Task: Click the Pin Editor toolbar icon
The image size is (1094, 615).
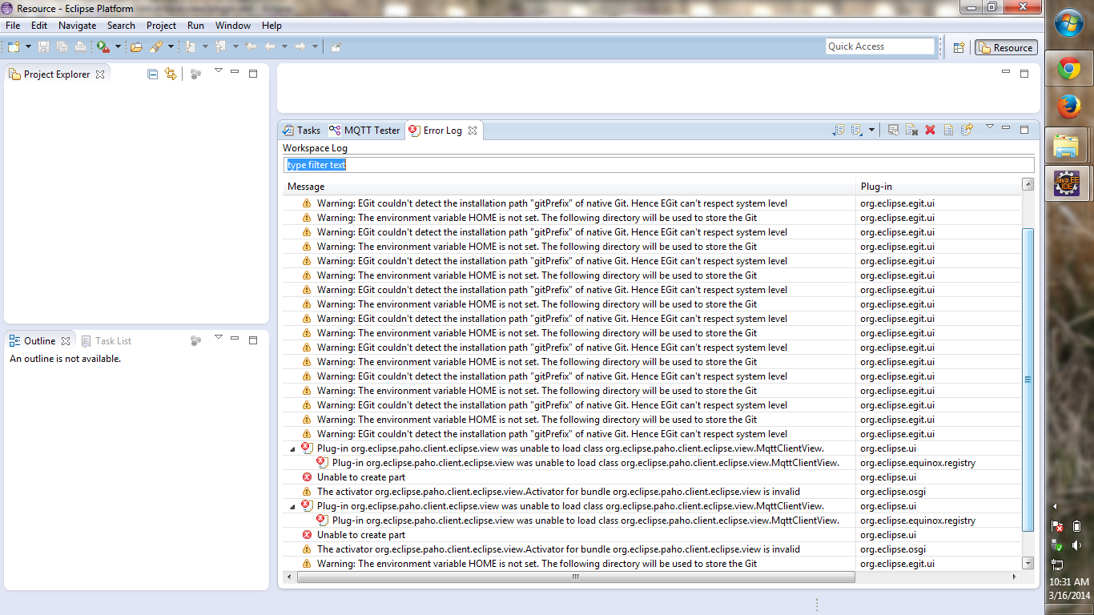Action: click(336, 46)
